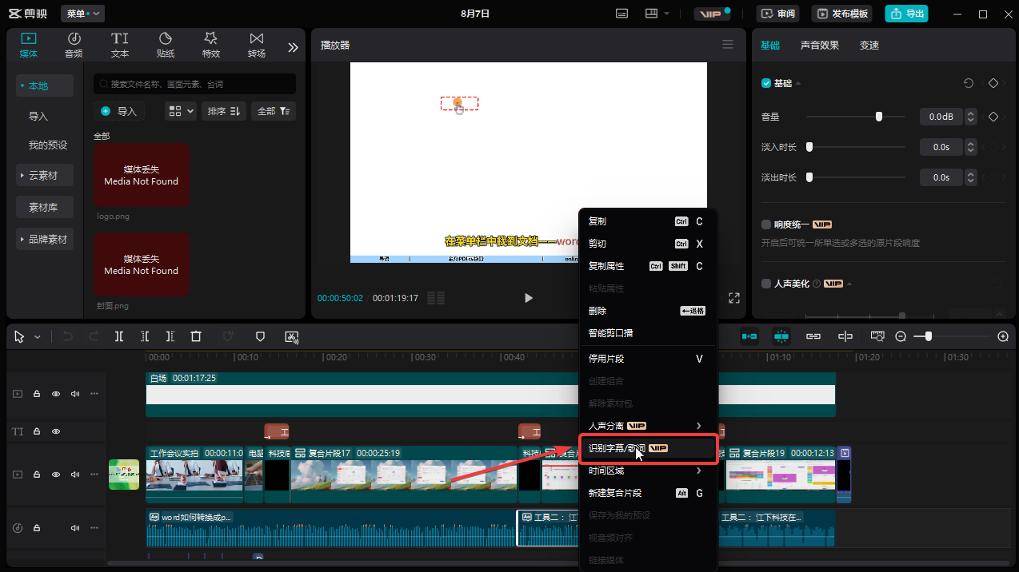The width and height of the screenshot is (1019, 572).
Task: Select the logo.png missing media thumbnail
Action: pyautogui.click(x=142, y=176)
